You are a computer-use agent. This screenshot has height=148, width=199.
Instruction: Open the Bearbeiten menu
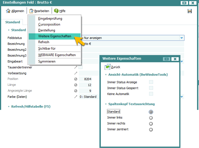(40, 11)
